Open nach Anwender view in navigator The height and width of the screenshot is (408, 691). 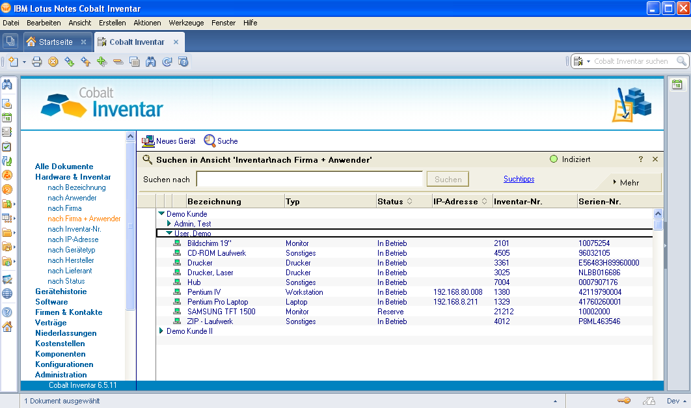point(72,198)
